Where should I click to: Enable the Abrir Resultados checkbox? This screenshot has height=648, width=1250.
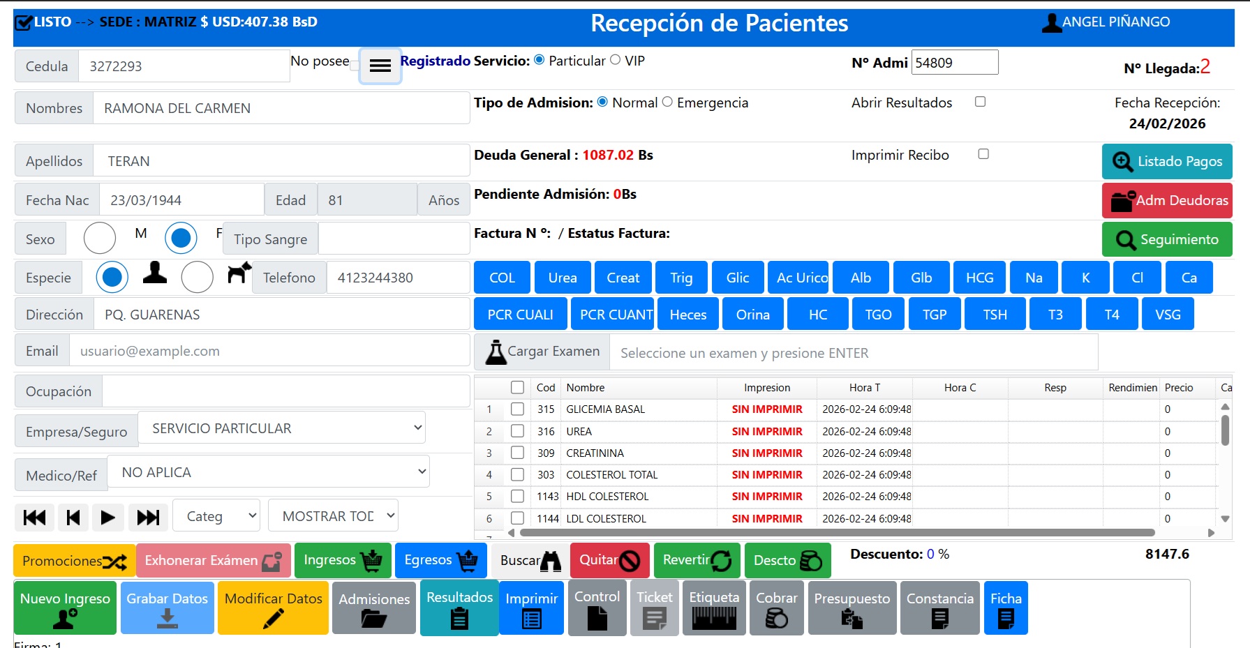pos(980,102)
